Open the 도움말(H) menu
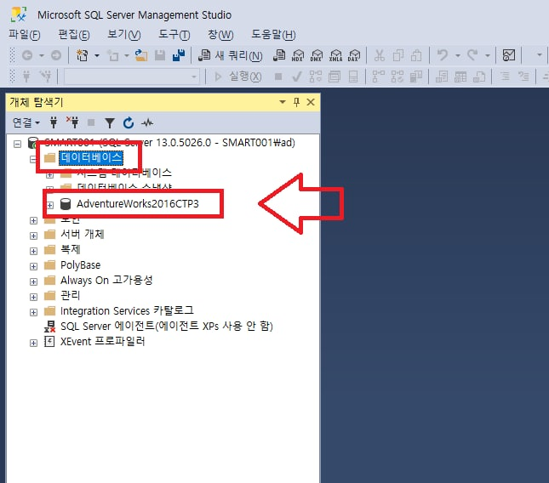Viewport: 549px width, 483px height. pyautogui.click(x=273, y=35)
